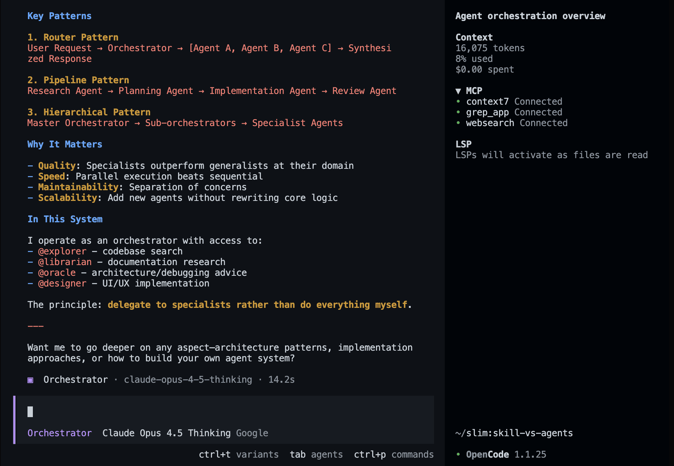Select the Orchestrator agent label in prompt
The image size is (674, 466).
point(60,433)
